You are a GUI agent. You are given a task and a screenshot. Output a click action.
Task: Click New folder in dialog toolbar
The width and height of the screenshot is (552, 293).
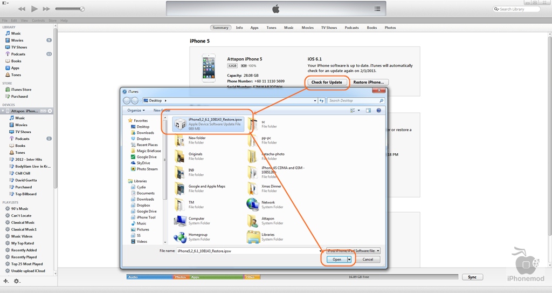click(162, 111)
